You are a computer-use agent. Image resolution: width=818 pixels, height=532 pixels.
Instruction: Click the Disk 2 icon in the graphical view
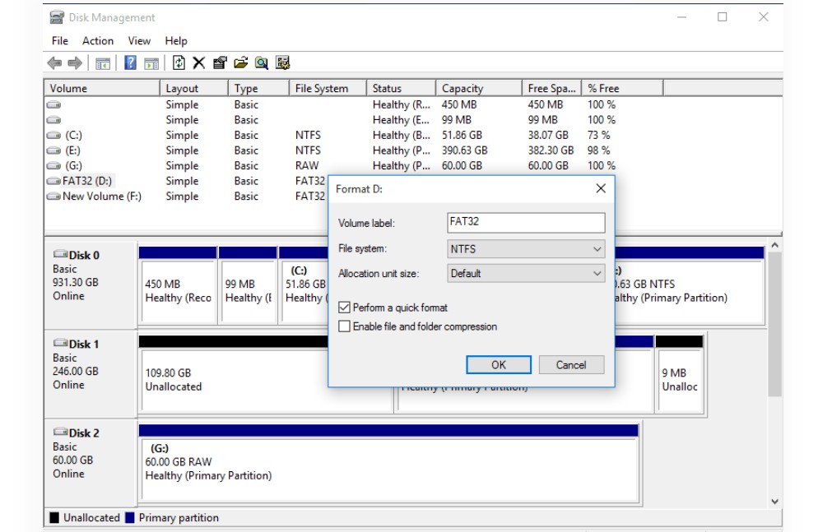(61, 432)
